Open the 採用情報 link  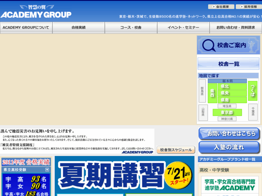(x=249, y=7)
